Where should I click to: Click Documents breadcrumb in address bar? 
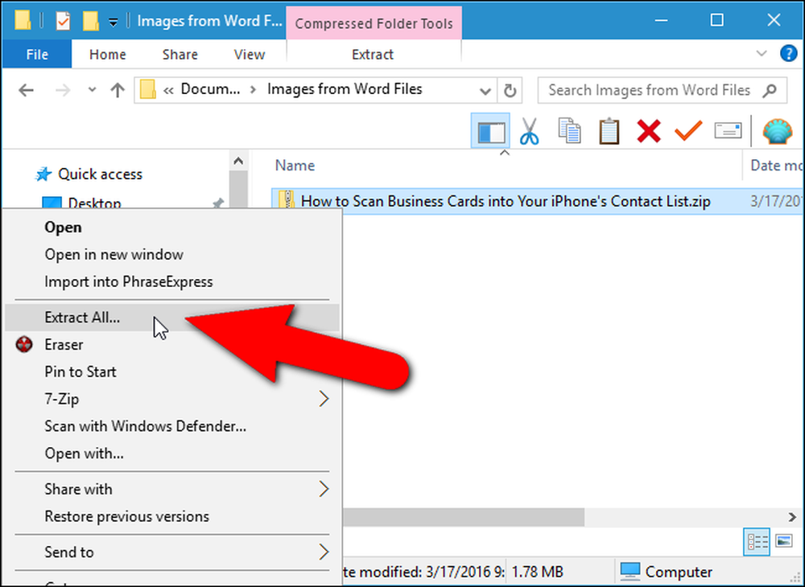210,90
